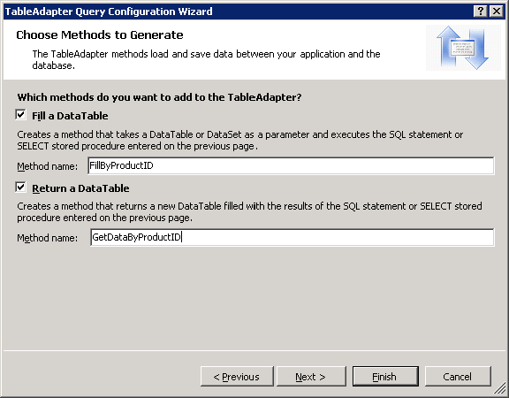Focus the GetDataByProductID method name field
This screenshot has height=398, width=509.
coord(292,238)
